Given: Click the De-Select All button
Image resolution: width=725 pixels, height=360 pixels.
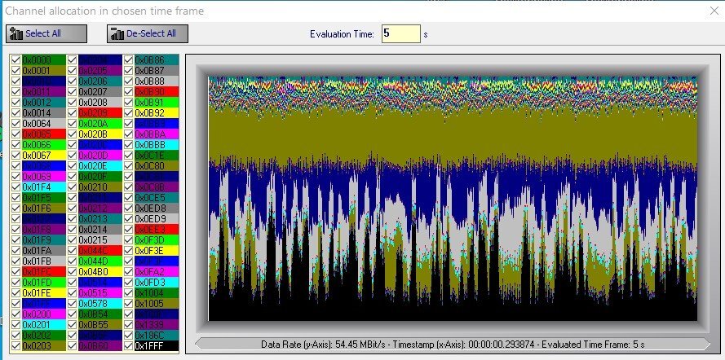Looking at the screenshot, I should pos(148,33).
